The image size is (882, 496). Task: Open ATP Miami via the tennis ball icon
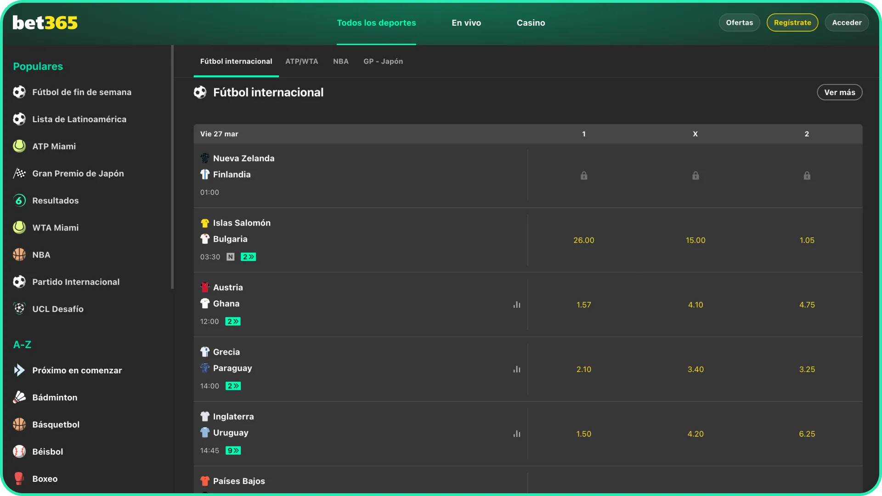point(19,146)
